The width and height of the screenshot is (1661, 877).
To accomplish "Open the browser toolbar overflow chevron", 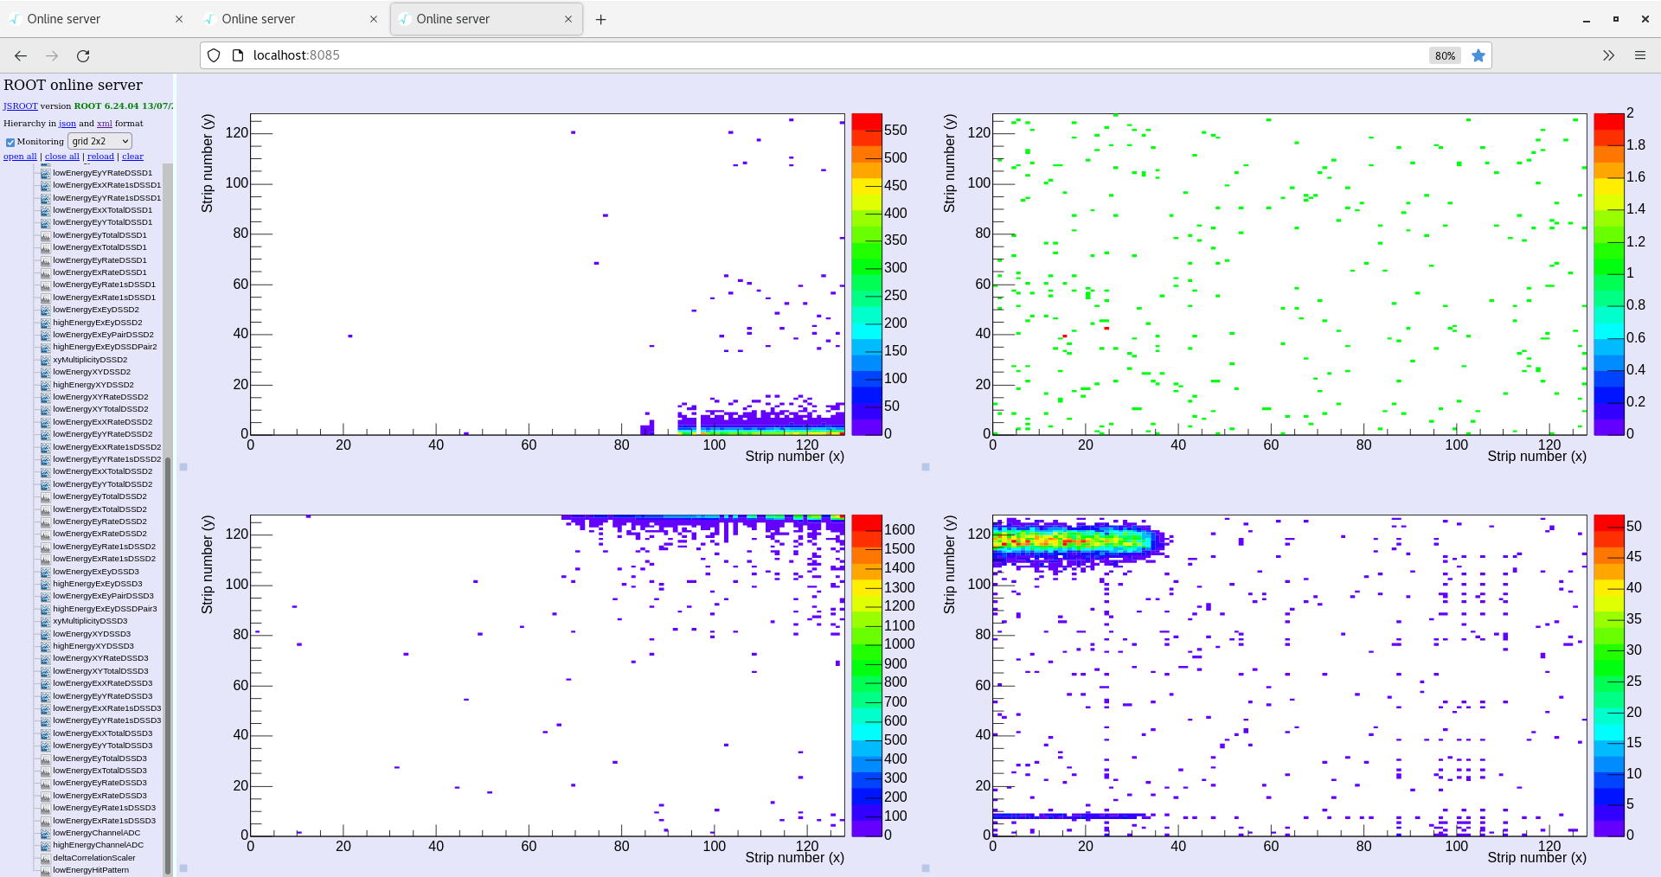I will (x=1608, y=55).
